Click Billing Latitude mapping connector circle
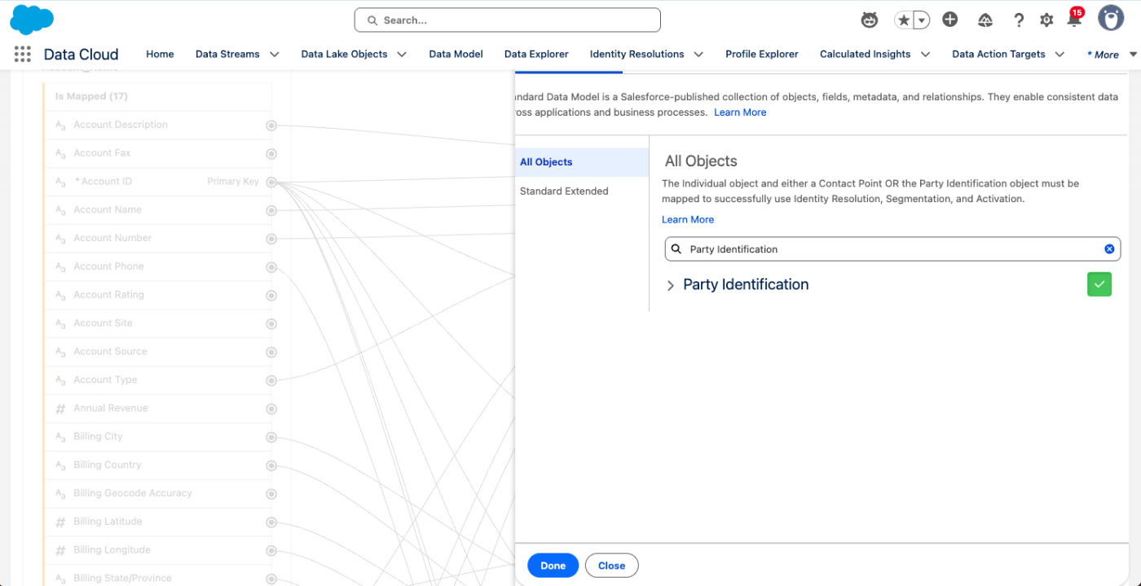This screenshot has width=1141, height=586. coord(271,522)
